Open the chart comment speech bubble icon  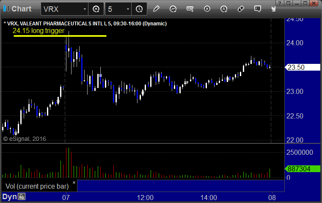pyautogui.click(x=258, y=9)
